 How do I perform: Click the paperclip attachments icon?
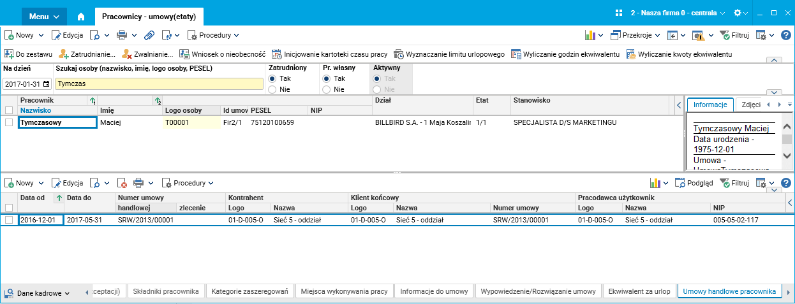[x=149, y=35]
